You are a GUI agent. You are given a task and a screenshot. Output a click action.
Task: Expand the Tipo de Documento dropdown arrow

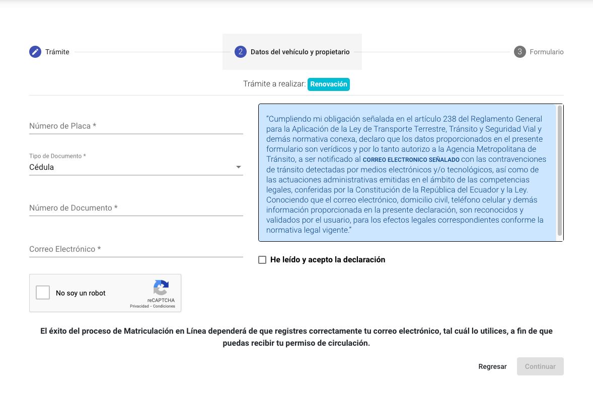click(239, 167)
